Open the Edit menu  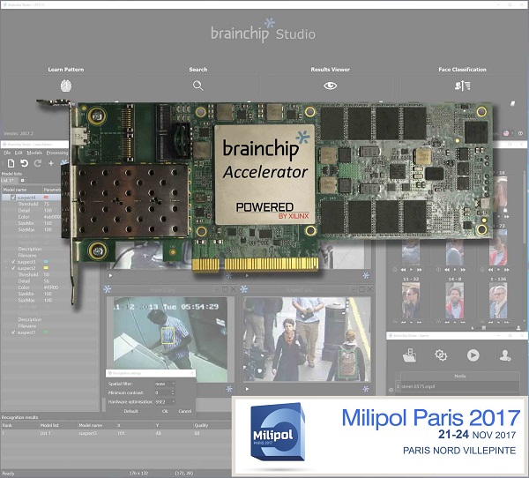[19, 153]
